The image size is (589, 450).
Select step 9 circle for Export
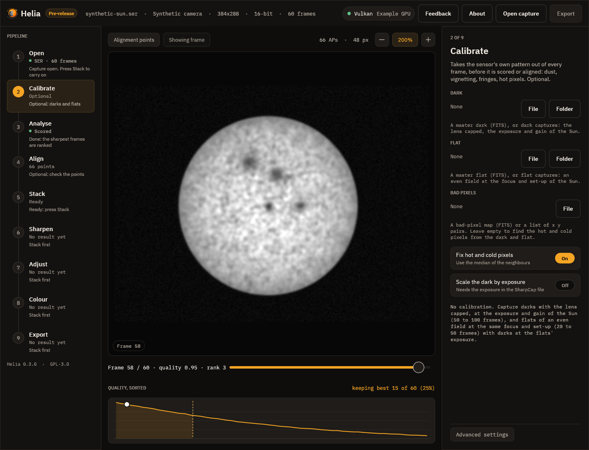coord(18,338)
